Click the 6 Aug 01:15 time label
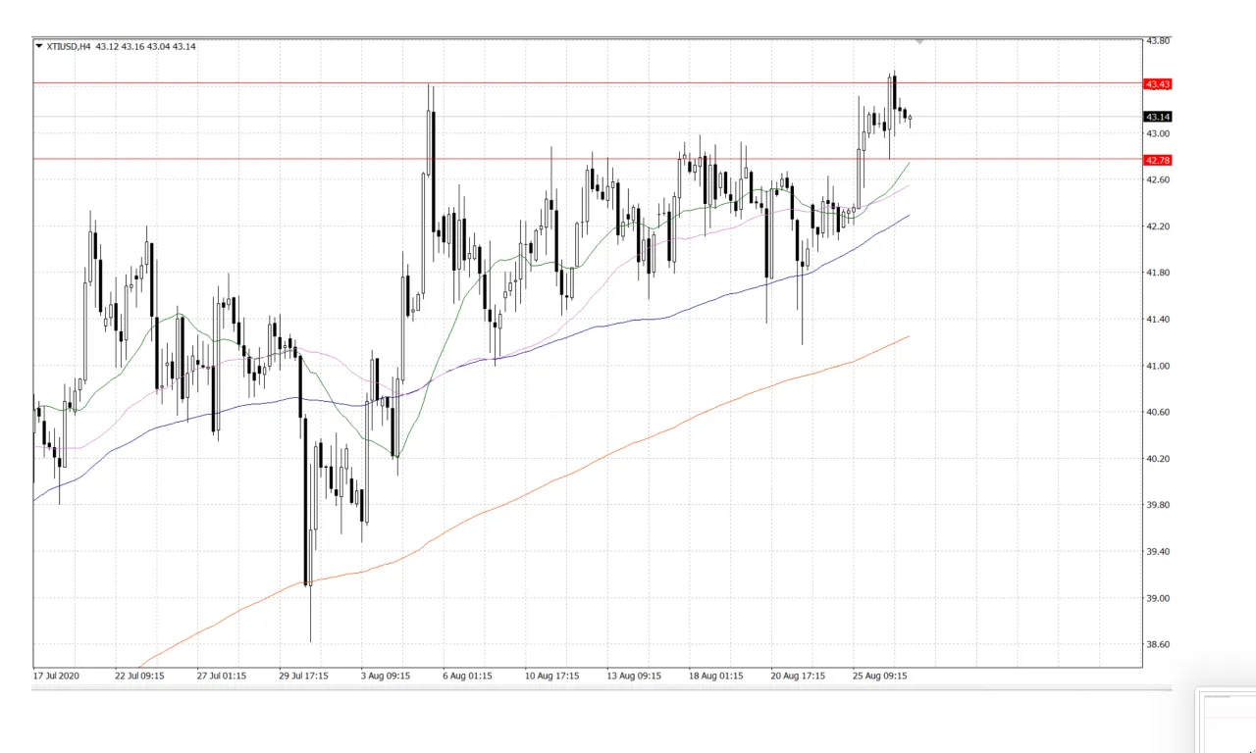Image resolution: width=1256 pixels, height=753 pixels. (468, 676)
